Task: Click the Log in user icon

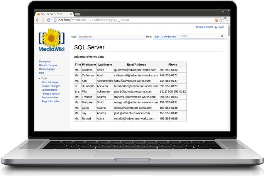Action: pyautogui.click(x=216, y=27)
